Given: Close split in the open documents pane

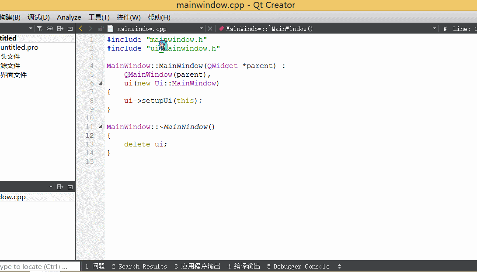Looking at the screenshot, I should click(x=70, y=186).
